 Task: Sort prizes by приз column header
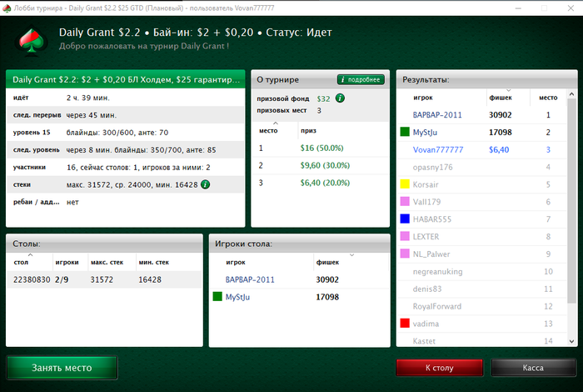309,131
